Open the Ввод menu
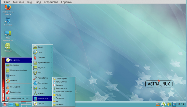187x107 pixels. 38,2
